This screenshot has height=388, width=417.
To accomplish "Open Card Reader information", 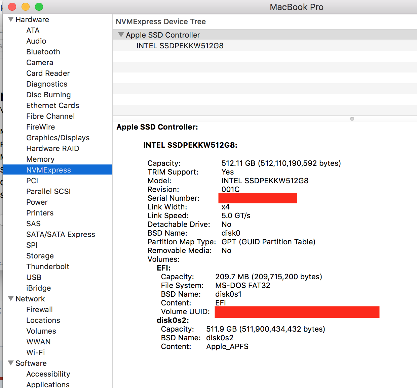I will (48, 73).
